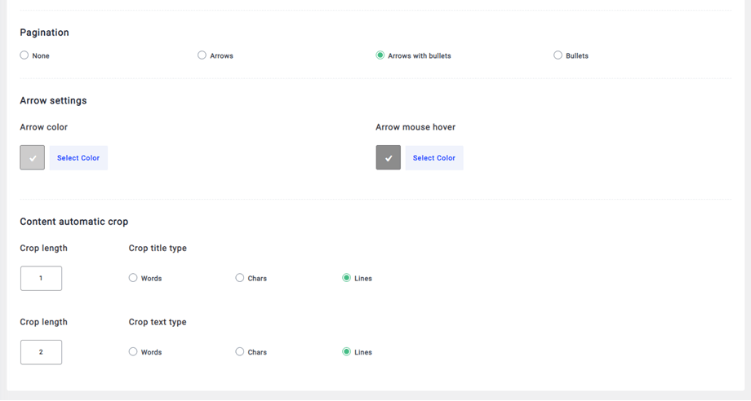Set Crop text type to Lines
Viewport: 751px width, 401px height.
pos(347,352)
